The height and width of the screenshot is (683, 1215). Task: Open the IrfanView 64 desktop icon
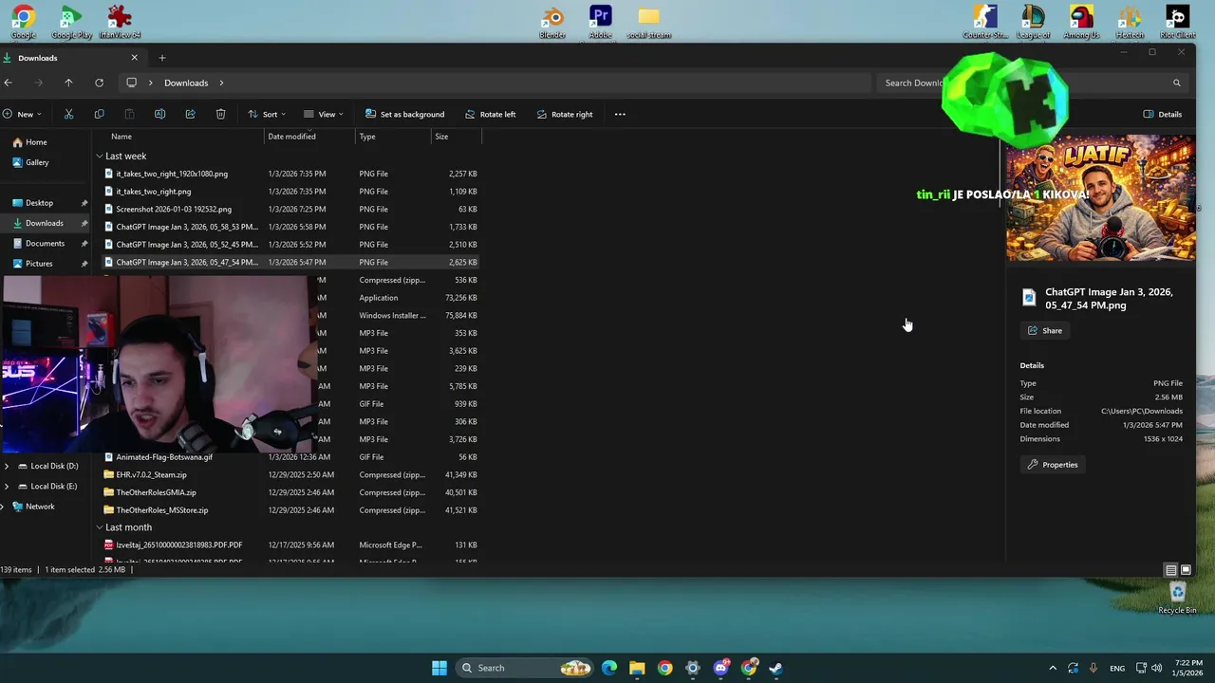(119, 23)
